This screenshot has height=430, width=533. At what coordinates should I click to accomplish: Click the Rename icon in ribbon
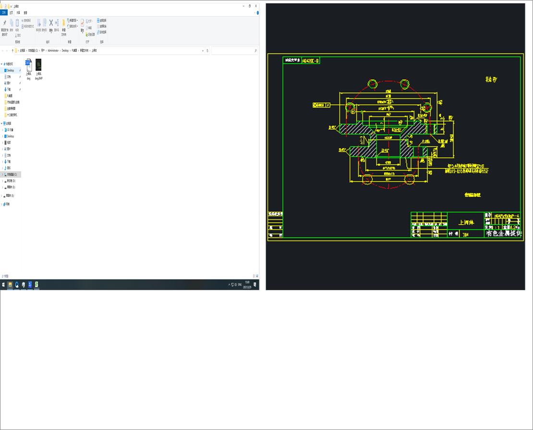point(57,23)
